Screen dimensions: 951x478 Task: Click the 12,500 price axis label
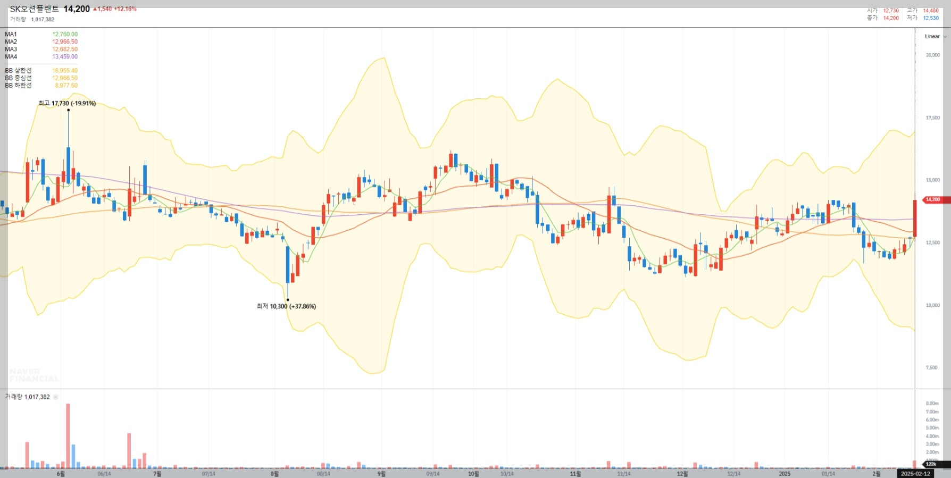pyautogui.click(x=933, y=243)
